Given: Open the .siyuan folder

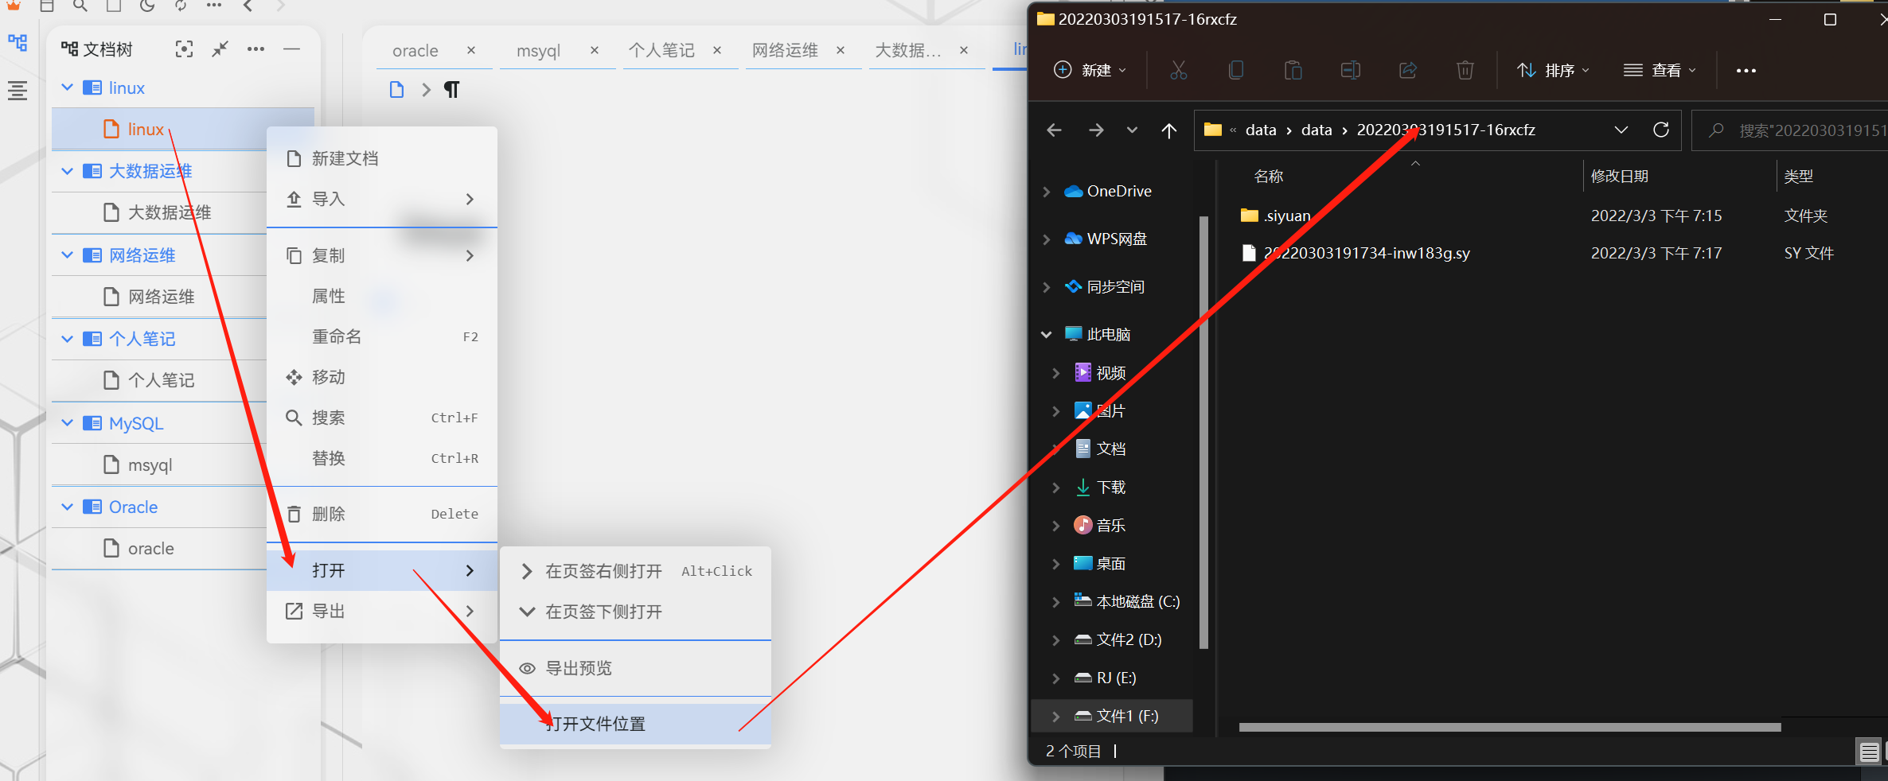Looking at the screenshot, I should point(1286,216).
